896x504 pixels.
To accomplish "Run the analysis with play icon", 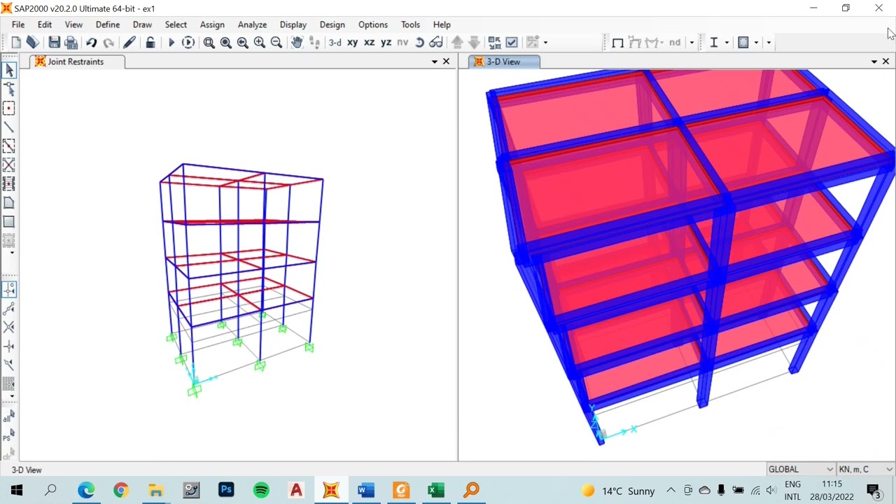I will click(171, 43).
